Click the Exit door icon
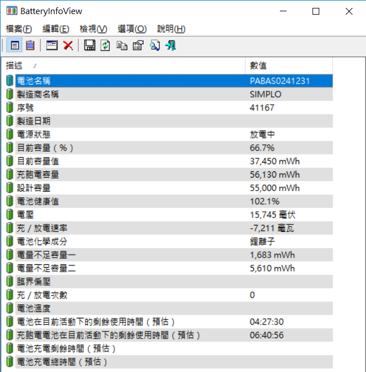 (x=171, y=45)
